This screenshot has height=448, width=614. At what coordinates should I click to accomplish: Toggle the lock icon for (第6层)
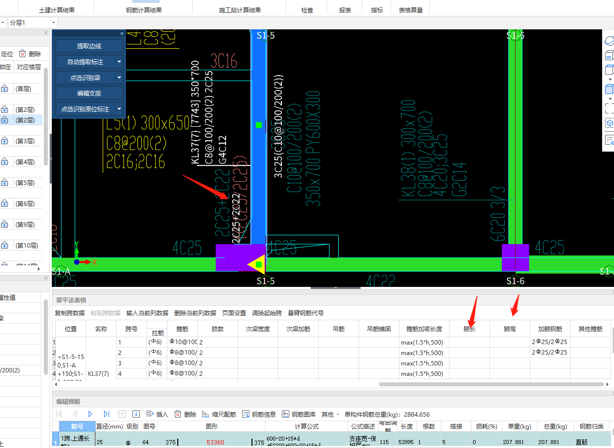coord(4,203)
